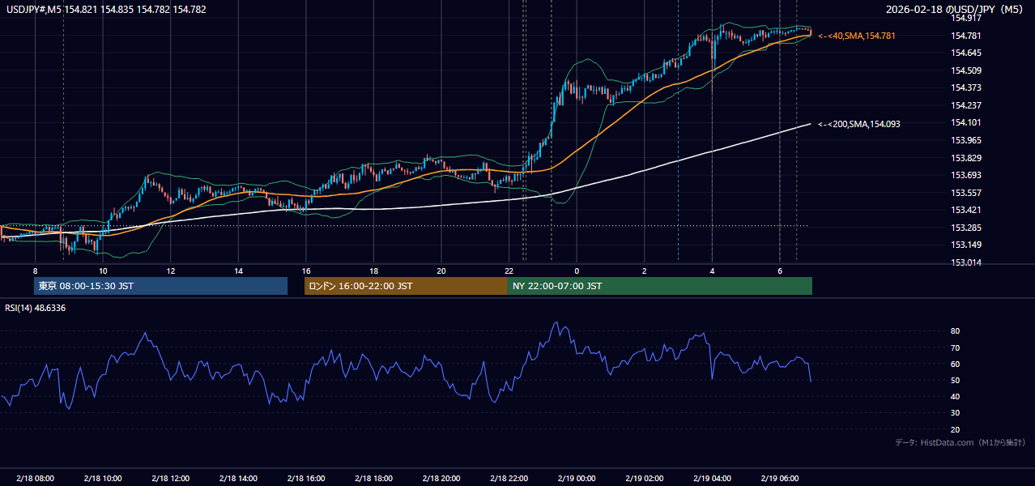Click hour tick 16 under price chart
The width and height of the screenshot is (1035, 486).
pyautogui.click(x=305, y=271)
